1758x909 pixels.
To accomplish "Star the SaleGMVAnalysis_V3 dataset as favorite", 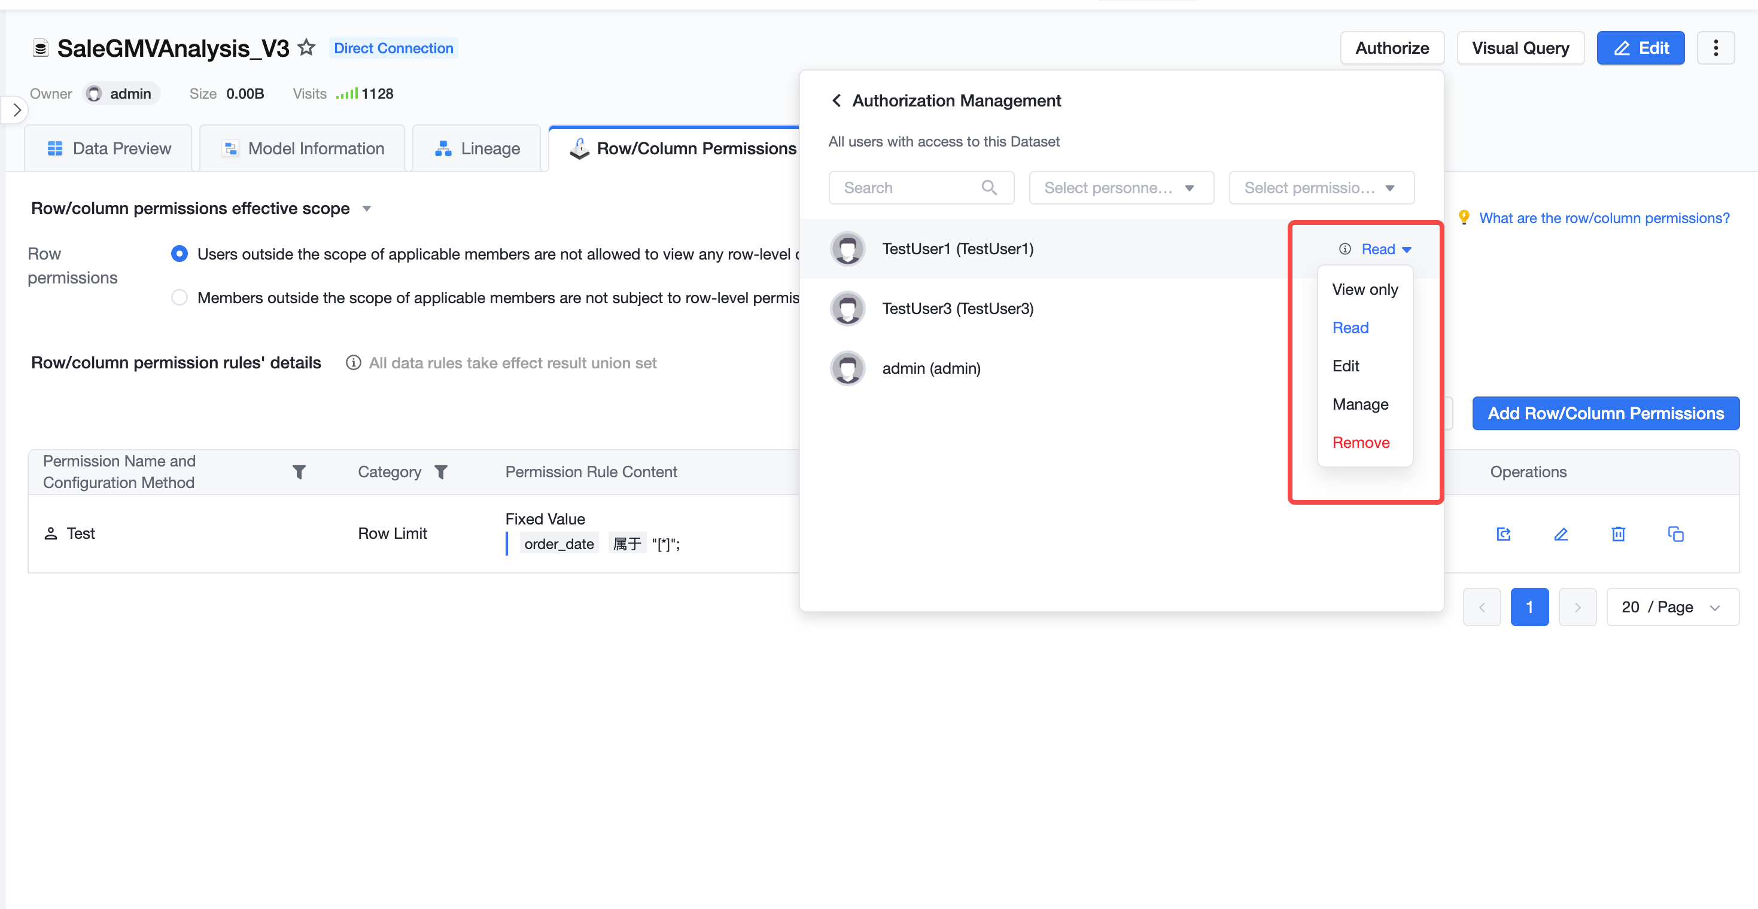I will coord(306,48).
